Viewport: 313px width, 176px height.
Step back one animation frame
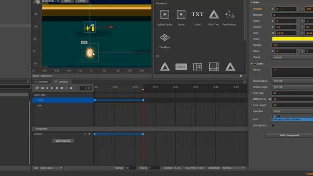(x=47, y=88)
